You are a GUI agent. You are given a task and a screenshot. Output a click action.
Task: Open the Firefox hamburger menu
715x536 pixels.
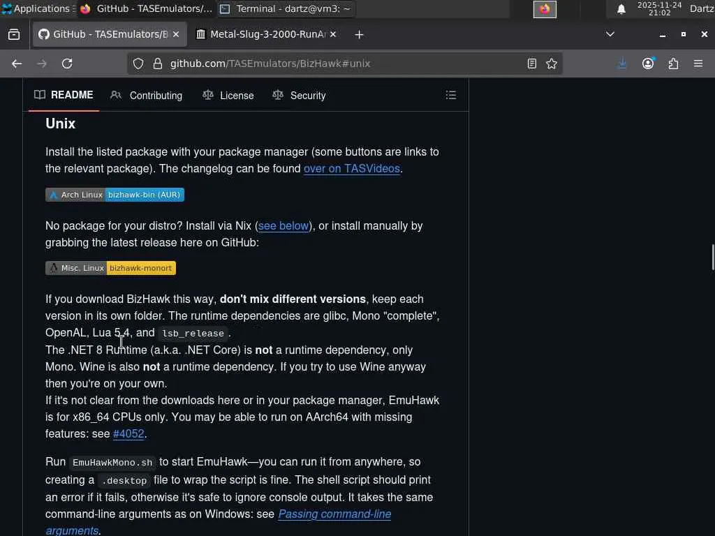pyautogui.click(x=698, y=64)
